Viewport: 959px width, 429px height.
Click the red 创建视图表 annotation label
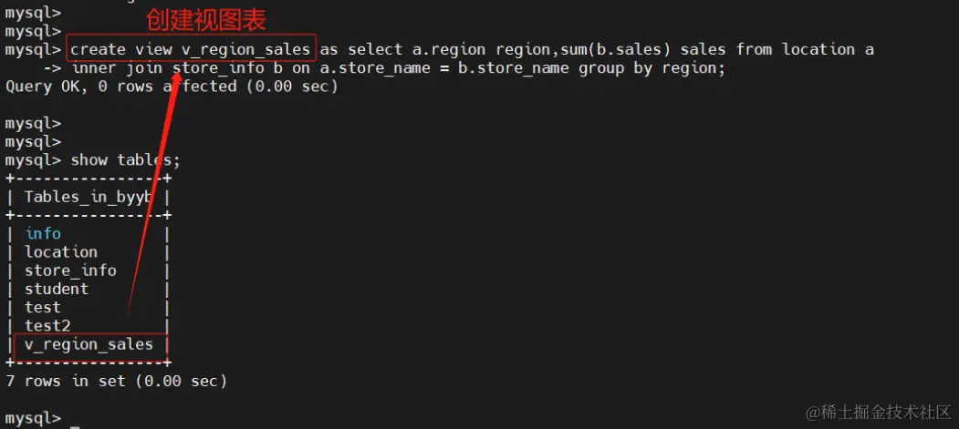[x=206, y=20]
